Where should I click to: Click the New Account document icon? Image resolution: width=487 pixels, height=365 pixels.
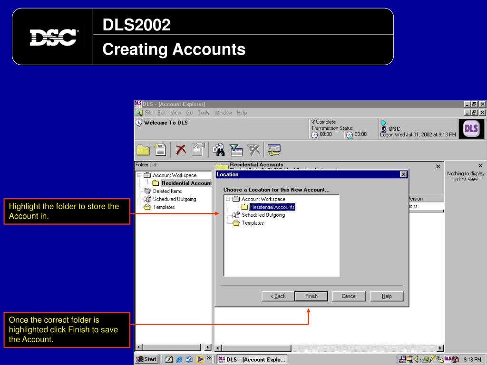(161, 149)
